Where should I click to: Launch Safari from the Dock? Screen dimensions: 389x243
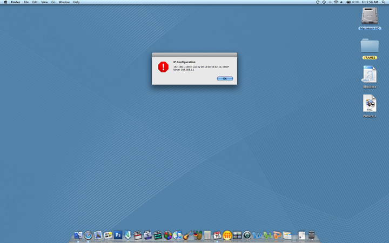[x=88, y=235]
